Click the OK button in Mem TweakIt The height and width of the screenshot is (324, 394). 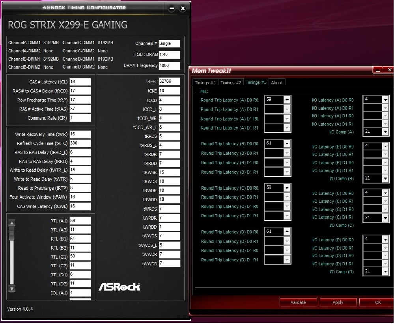(378, 302)
